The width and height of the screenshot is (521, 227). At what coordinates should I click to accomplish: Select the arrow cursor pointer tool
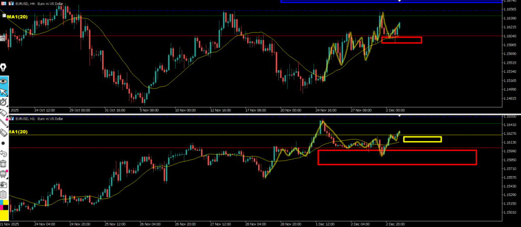(x=4, y=92)
